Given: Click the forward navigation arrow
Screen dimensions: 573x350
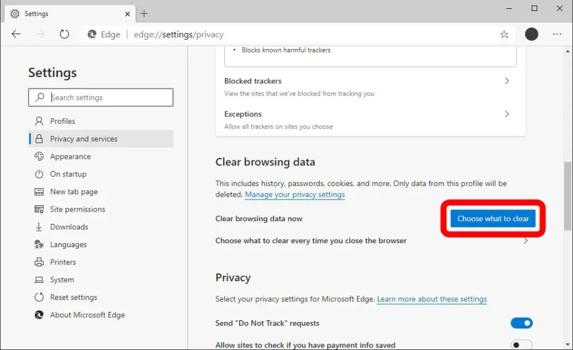Looking at the screenshot, I should pyautogui.click(x=40, y=34).
